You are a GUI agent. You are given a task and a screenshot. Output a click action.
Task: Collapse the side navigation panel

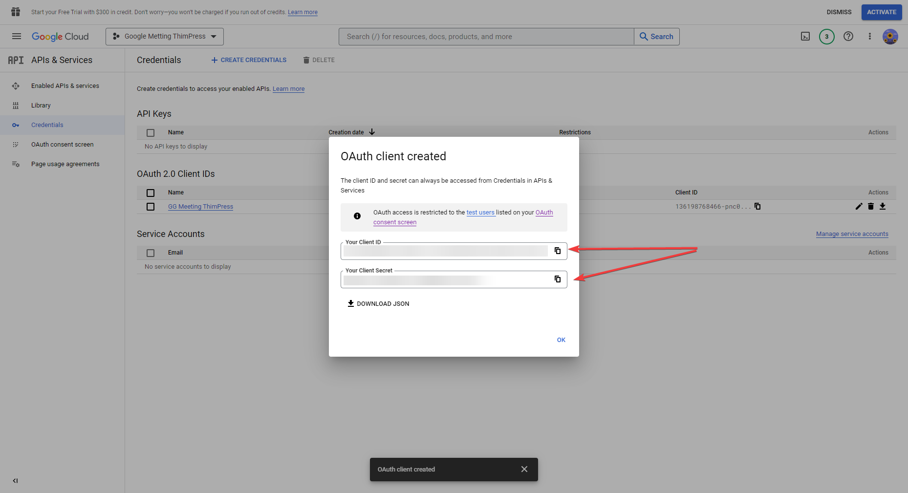[16, 481]
